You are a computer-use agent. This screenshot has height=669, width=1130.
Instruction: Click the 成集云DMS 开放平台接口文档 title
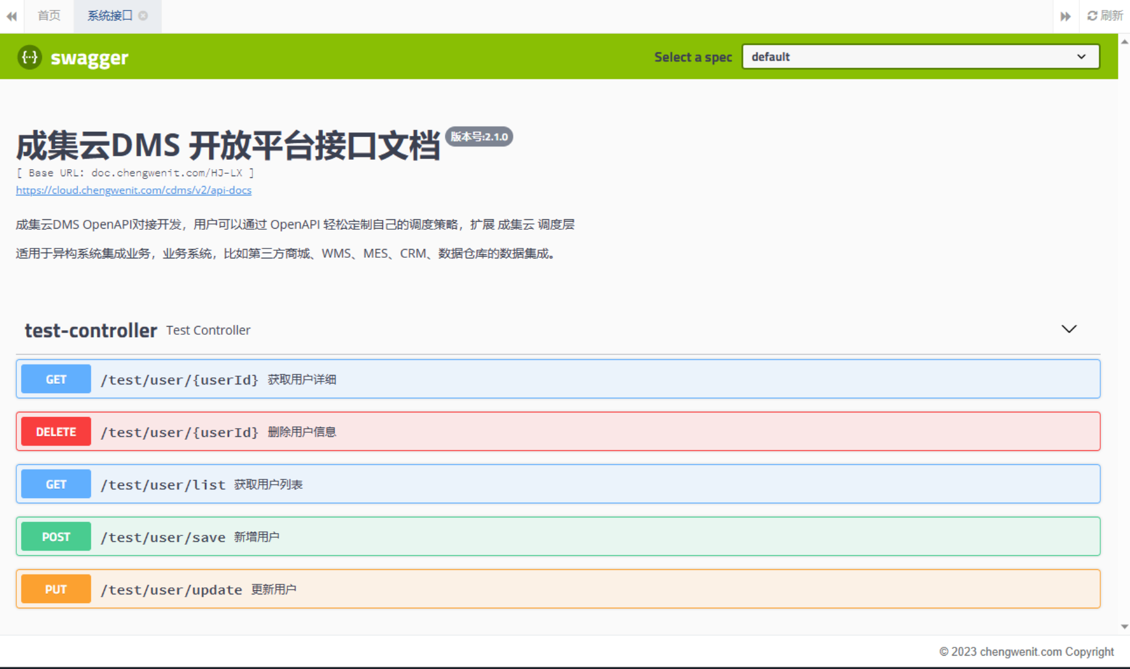tap(228, 145)
